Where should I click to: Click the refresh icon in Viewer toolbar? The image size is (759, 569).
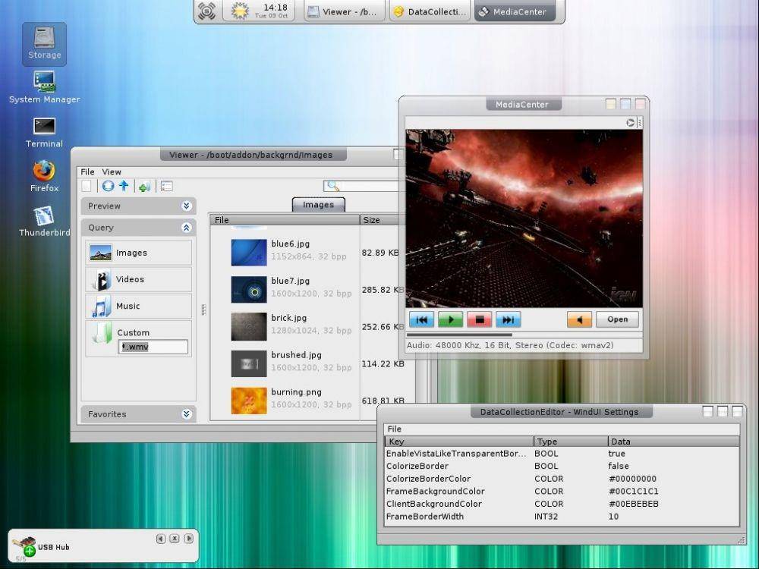108,186
